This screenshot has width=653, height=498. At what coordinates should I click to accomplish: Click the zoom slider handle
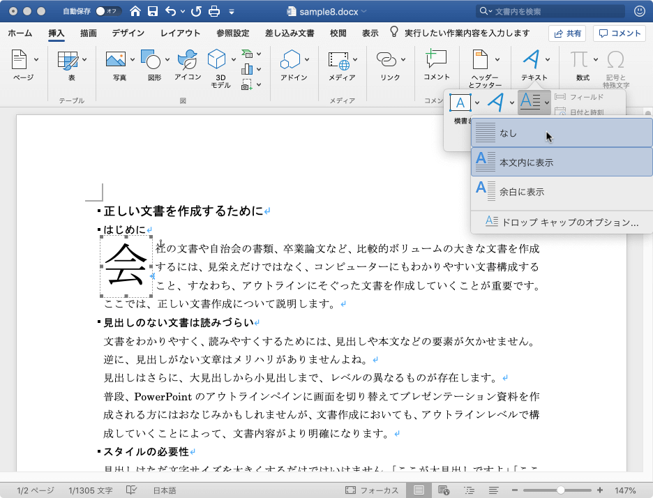[x=560, y=490]
